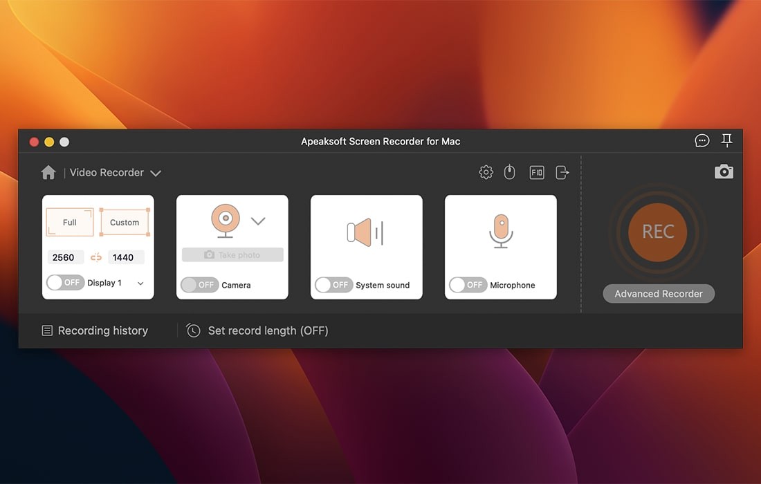This screenshot has width=761, height=484.
Task: Expand the Video Recorder mode dropdown
Action: tap(156, 173)
